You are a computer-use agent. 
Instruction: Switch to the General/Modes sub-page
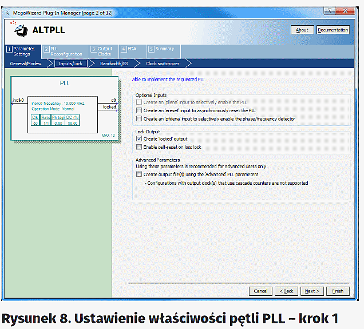click(x=25, y=64)
